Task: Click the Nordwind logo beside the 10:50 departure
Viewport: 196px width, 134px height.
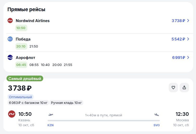Action: [x=12, y=114]
